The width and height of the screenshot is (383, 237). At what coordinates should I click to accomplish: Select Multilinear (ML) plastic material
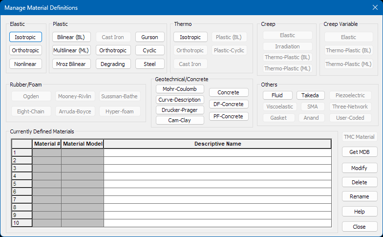pos(71,50)
